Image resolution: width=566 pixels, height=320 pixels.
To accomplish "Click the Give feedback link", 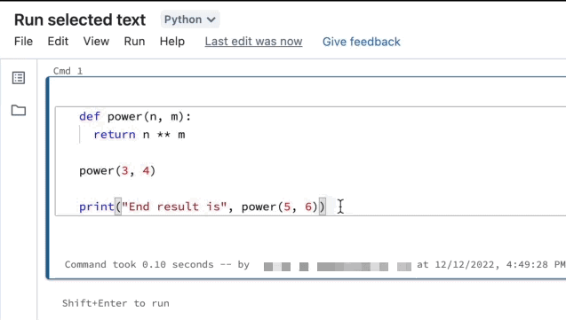I will 362,42.
